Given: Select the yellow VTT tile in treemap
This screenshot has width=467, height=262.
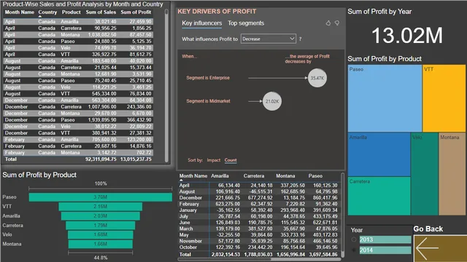Looking at the screenshot, I should point(444,98).
